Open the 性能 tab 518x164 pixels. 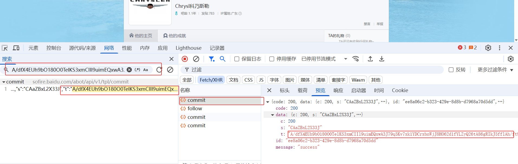pos(127,48)
